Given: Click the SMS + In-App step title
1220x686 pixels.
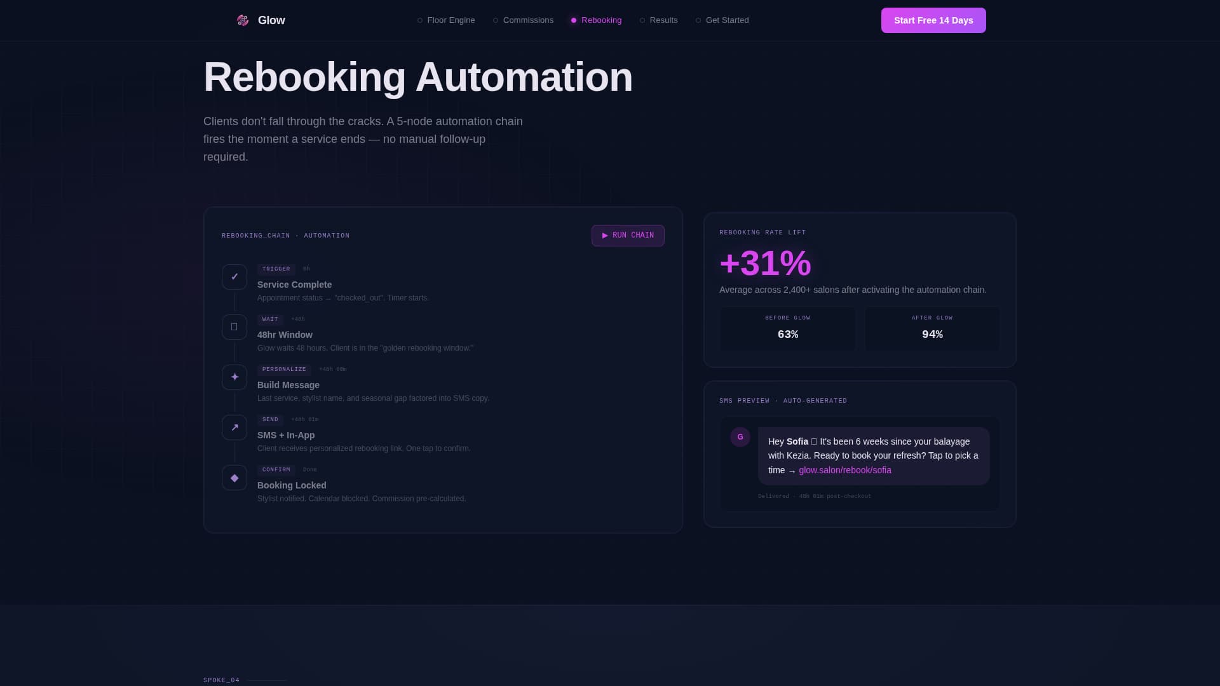Looking at the screenshot, I should [x=286, y=435].
